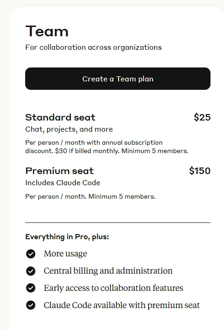224x329 pixels.
Task: Click the $150 premium seat price
Action: 200,171
